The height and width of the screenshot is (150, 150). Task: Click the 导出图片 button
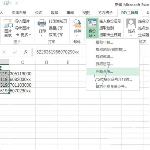tap(22, 28)
